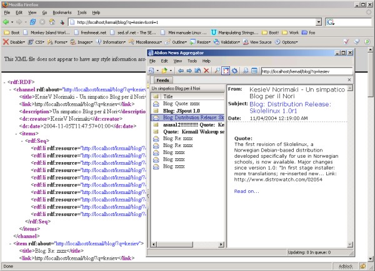Click web developer View Source button
This screenshot has width=375, height=271.
click(x=257, y=42)
